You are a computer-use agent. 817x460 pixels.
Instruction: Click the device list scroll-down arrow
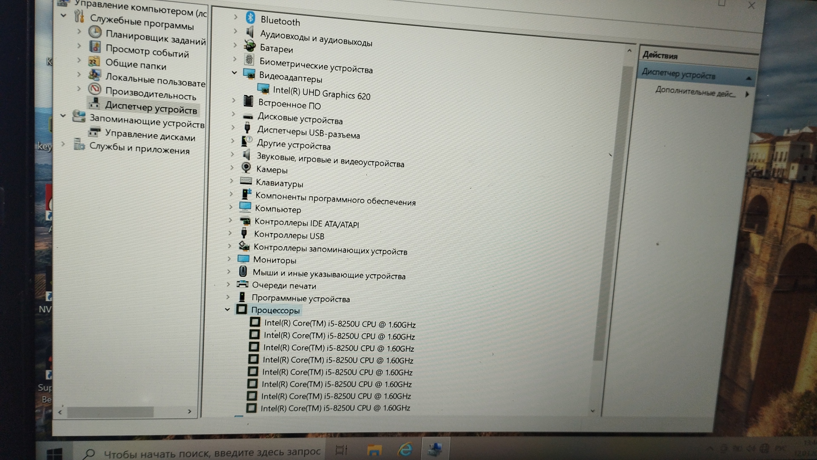click(593, 411)
